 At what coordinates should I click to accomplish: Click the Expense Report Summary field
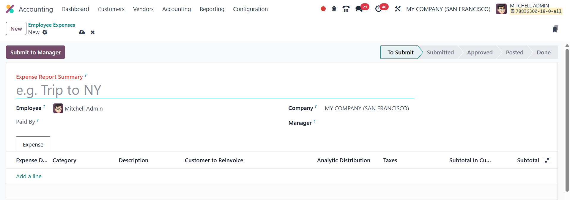[215, 90]
